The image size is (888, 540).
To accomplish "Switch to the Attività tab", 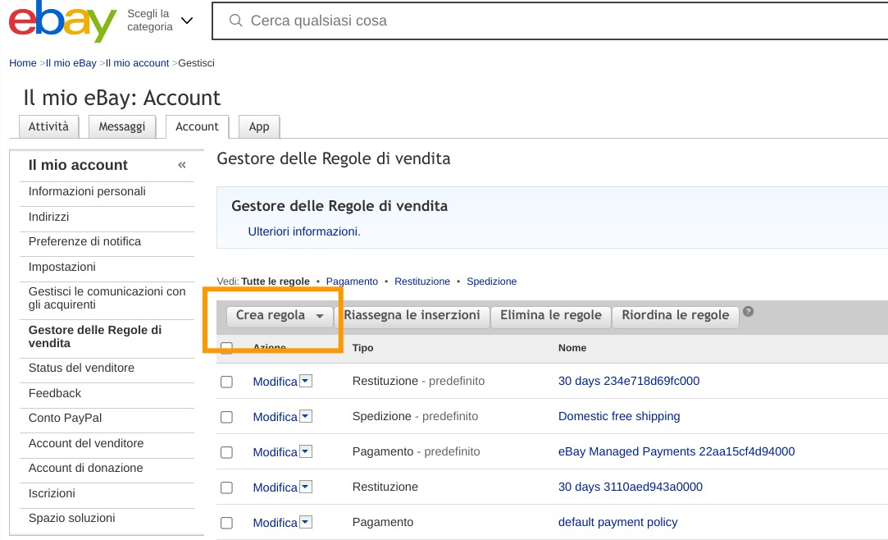I will coord(48,126).
